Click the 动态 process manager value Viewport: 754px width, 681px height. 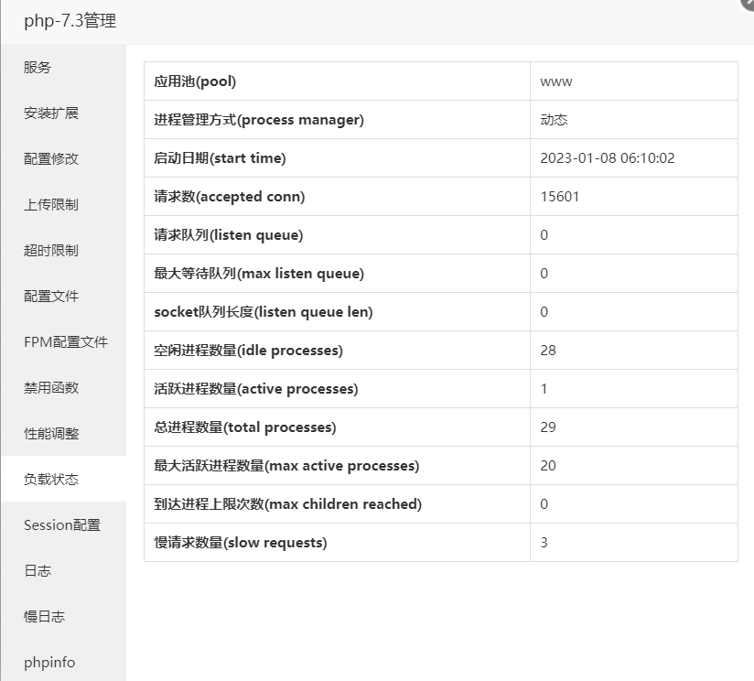click(554, 120)
